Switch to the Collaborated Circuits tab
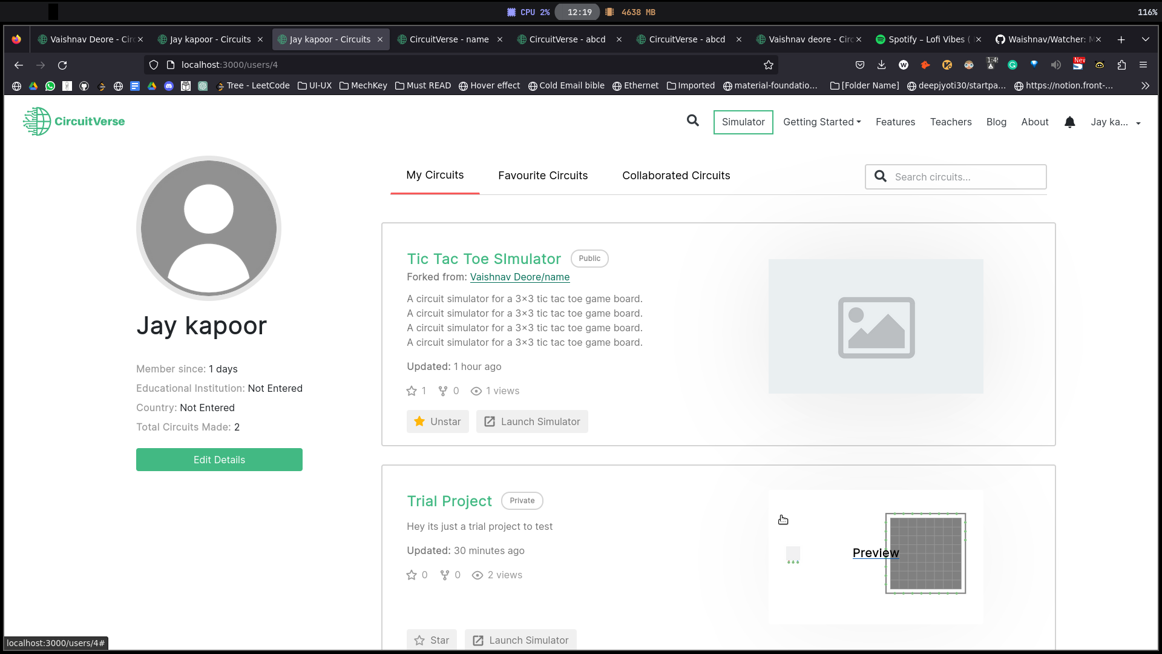Screen dimensions: 1162x654 (676, 176)
